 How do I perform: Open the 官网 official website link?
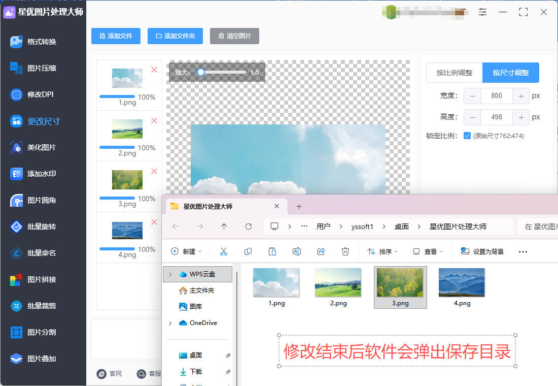[x=109, y=373]
